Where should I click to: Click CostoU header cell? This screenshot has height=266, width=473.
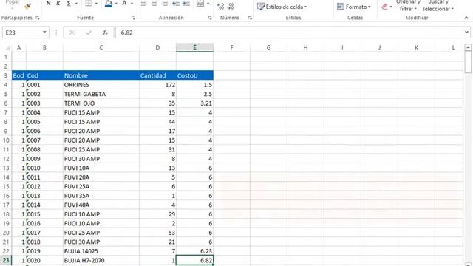[194, 75]
